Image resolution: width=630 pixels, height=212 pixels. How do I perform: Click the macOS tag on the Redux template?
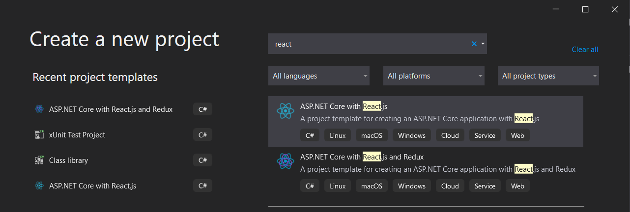coord(374,186)
